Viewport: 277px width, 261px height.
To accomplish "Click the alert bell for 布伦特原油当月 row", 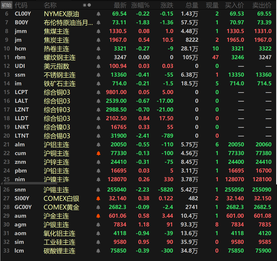I will (x=98, y=22).
